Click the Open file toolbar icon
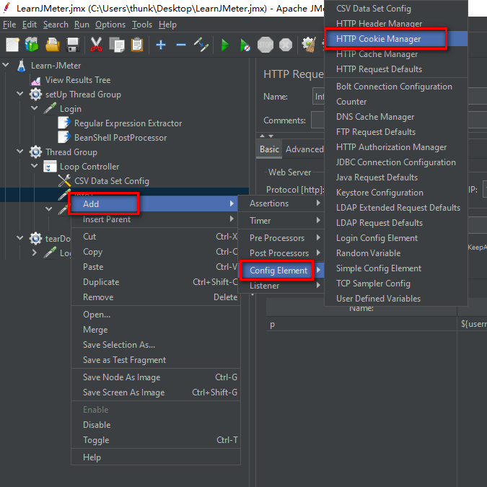The image size is (487, 487). pyautogui.click(x=53, y=45)
